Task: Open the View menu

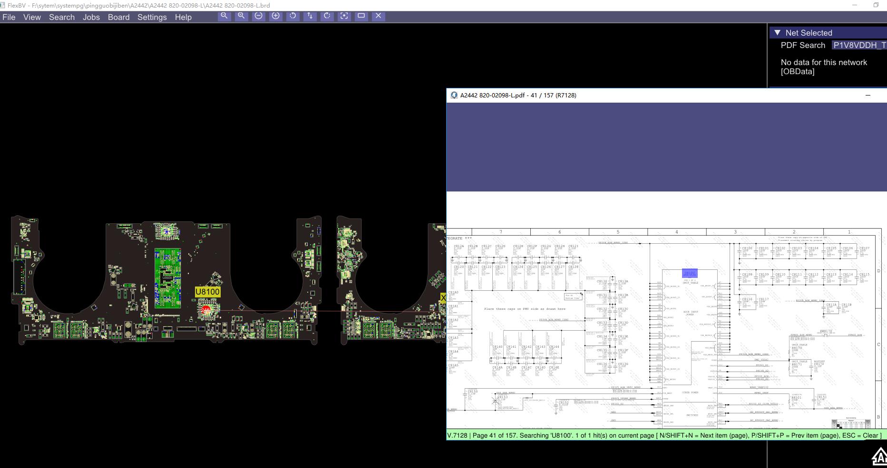Action: pos(32,17)
